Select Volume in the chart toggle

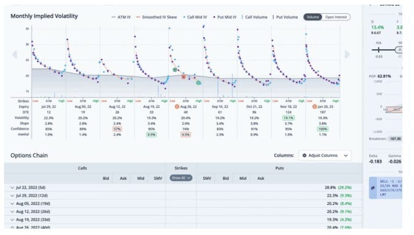pos(312,17)
